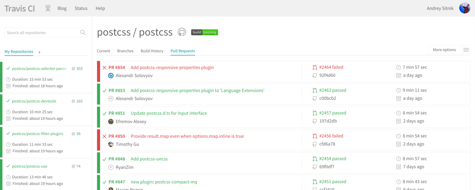Click failed X icon for PR #854

pyautogui.click(x=104, y=67)
